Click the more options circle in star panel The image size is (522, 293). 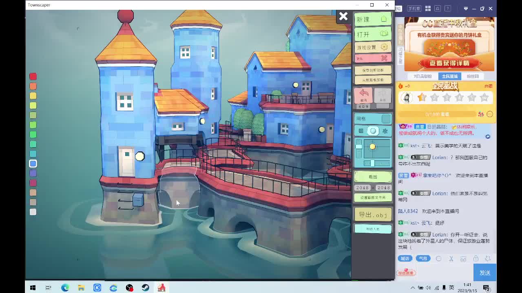pos(490,114)
